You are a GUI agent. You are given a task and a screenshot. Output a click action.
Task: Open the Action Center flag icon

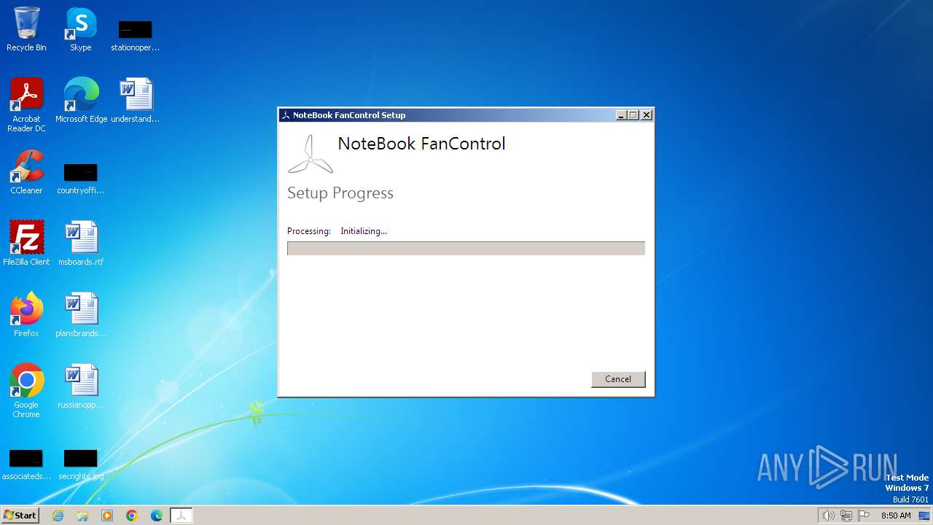pos(864,516)
